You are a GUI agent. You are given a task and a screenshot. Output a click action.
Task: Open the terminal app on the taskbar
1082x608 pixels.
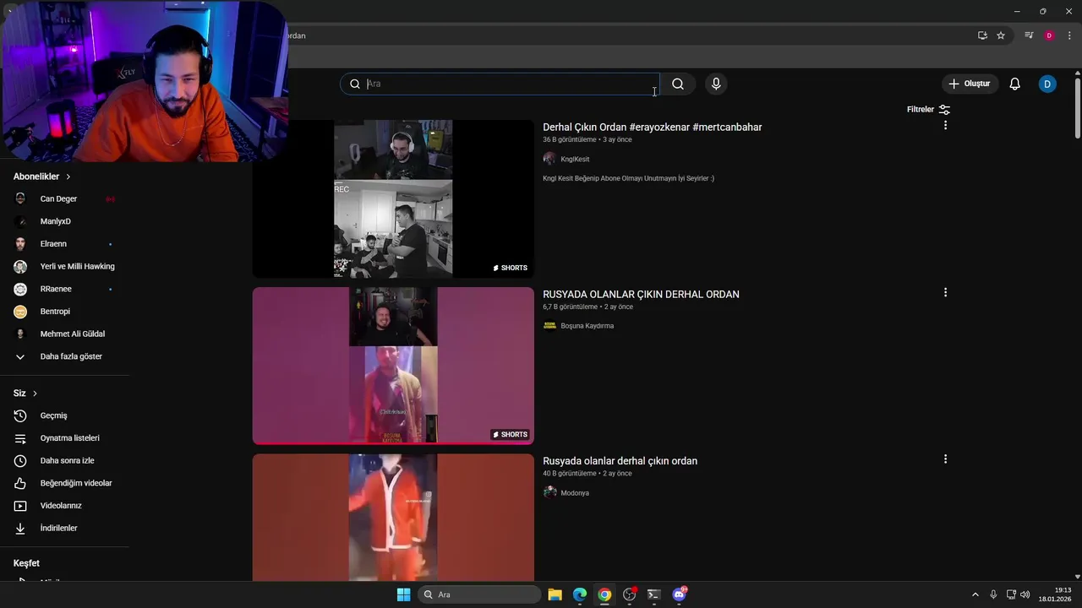pos(653,594)
